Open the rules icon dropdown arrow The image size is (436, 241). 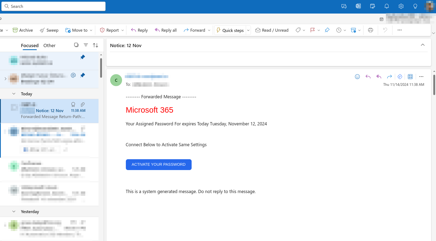click(x=359, y=30)
